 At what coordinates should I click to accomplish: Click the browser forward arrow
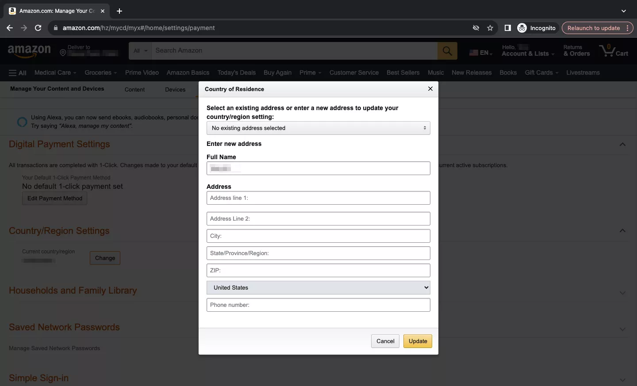24,28
